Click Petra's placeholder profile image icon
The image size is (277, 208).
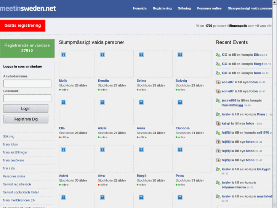(180, 150)
